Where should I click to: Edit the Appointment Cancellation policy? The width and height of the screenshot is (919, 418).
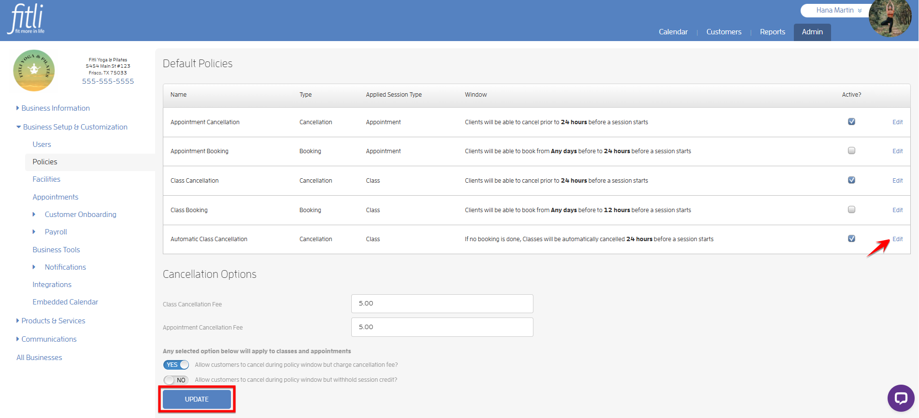897,122
